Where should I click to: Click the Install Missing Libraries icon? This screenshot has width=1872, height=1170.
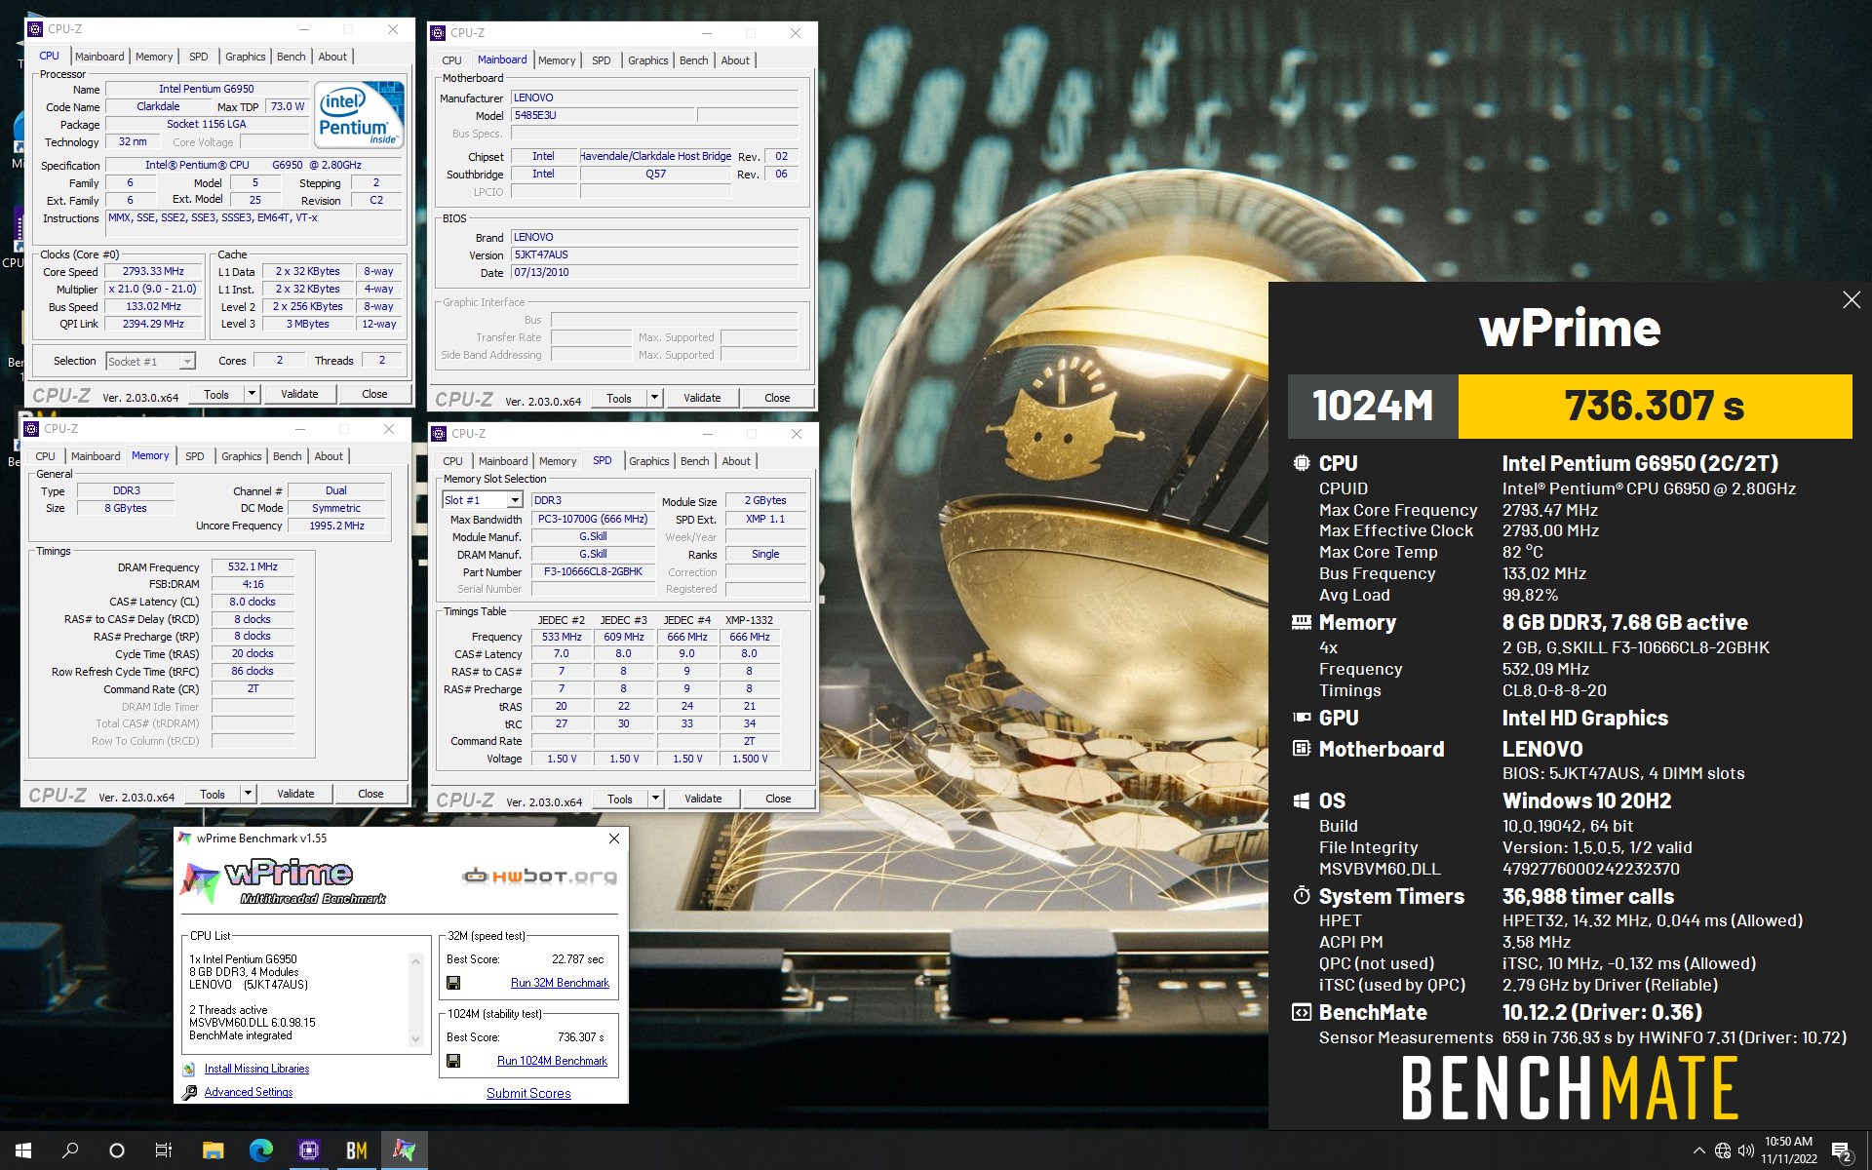point(188,1069)
